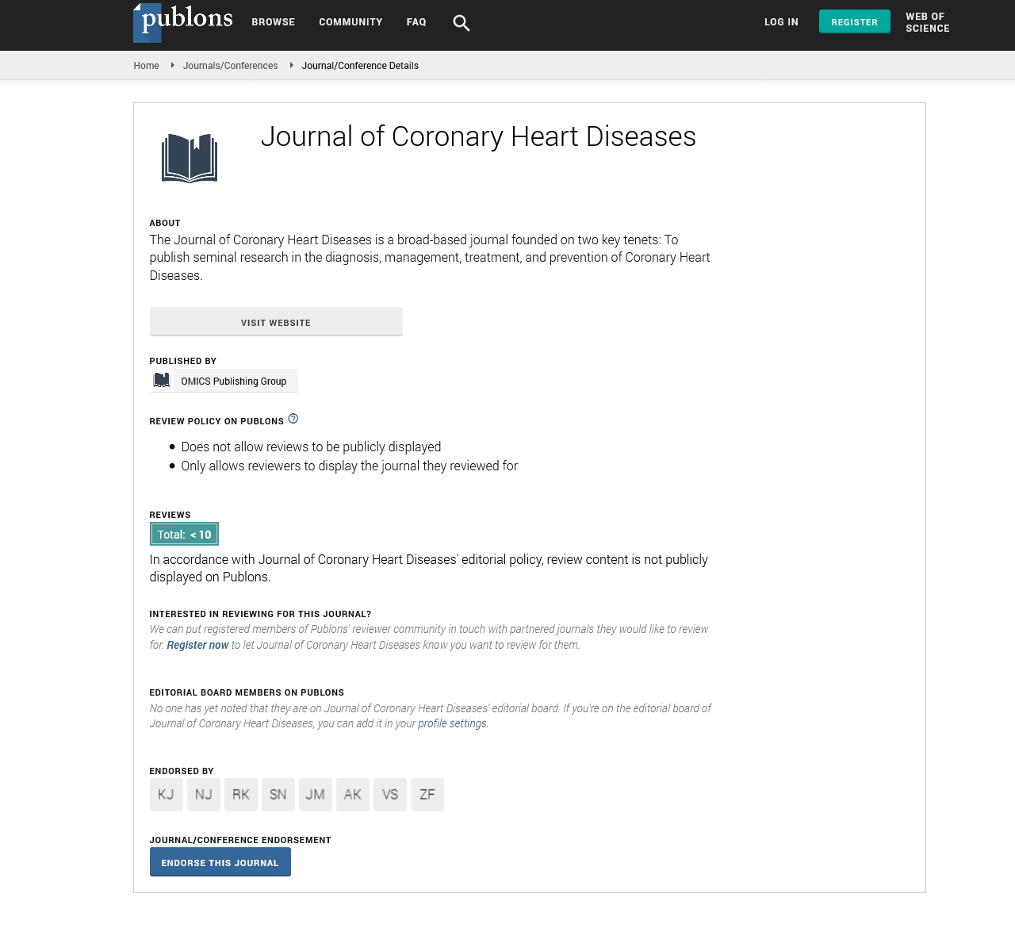Click the Publons logo
Screen dimensions: 1015x928
click(x=183, y=22)
